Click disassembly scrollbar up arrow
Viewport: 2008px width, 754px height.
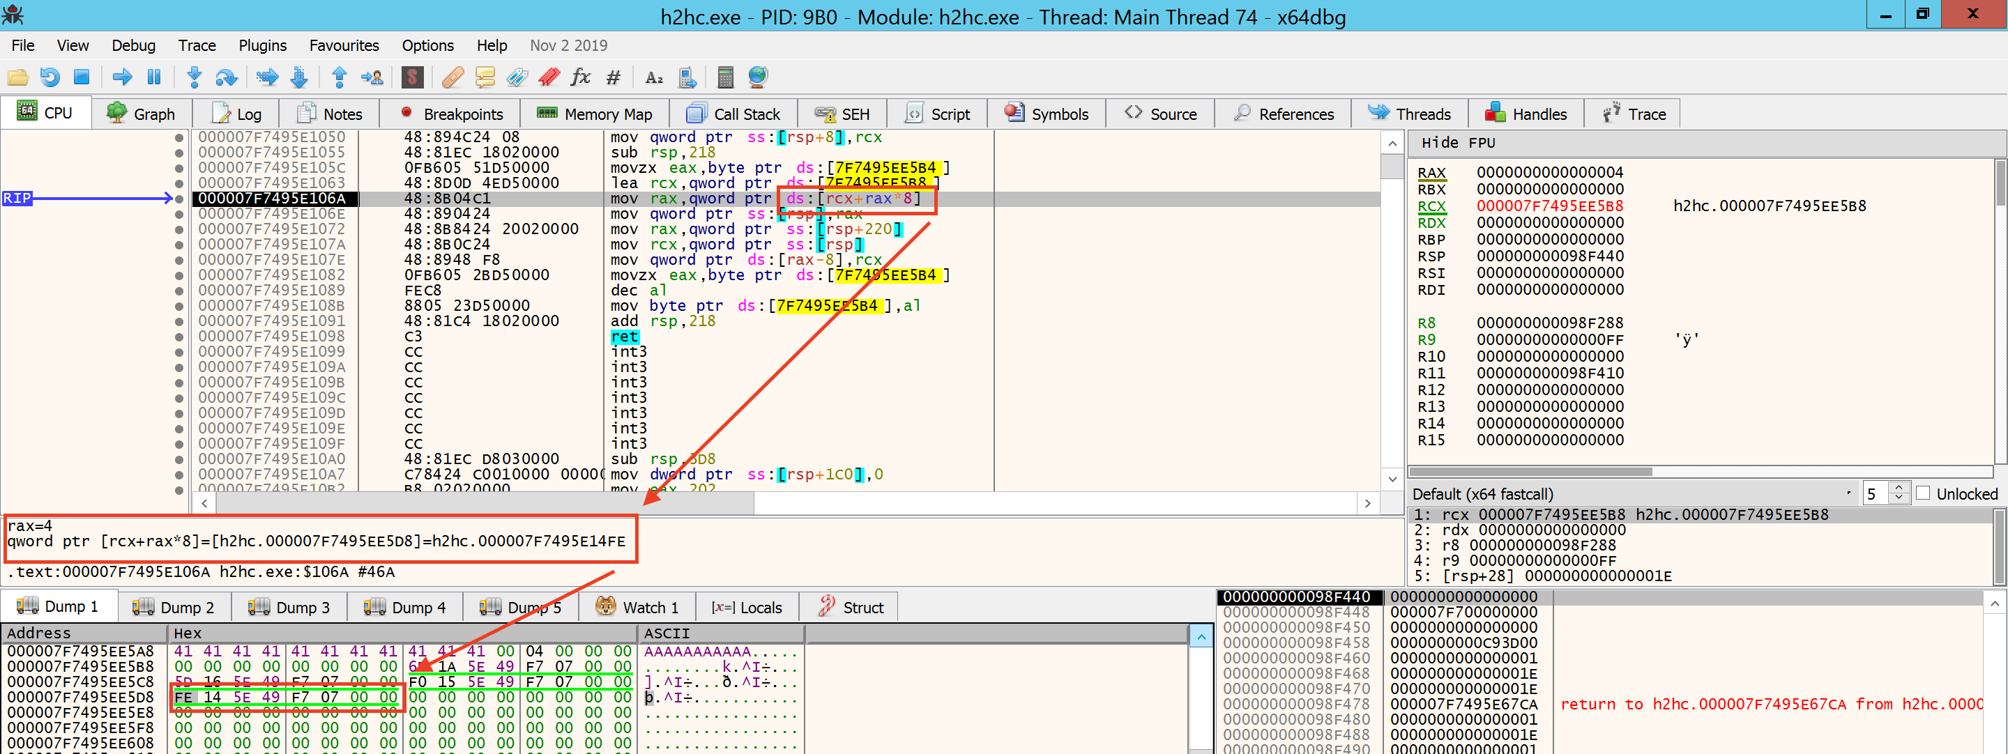pos(1392,144)
